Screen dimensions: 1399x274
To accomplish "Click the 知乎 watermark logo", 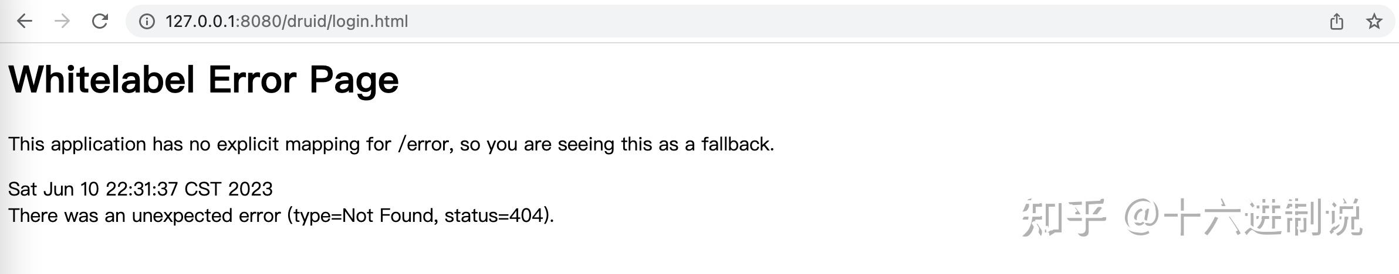I will [1063, 217].
